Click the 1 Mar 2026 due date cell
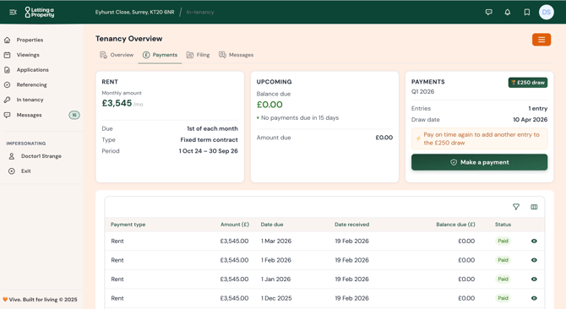 point(276,241)
